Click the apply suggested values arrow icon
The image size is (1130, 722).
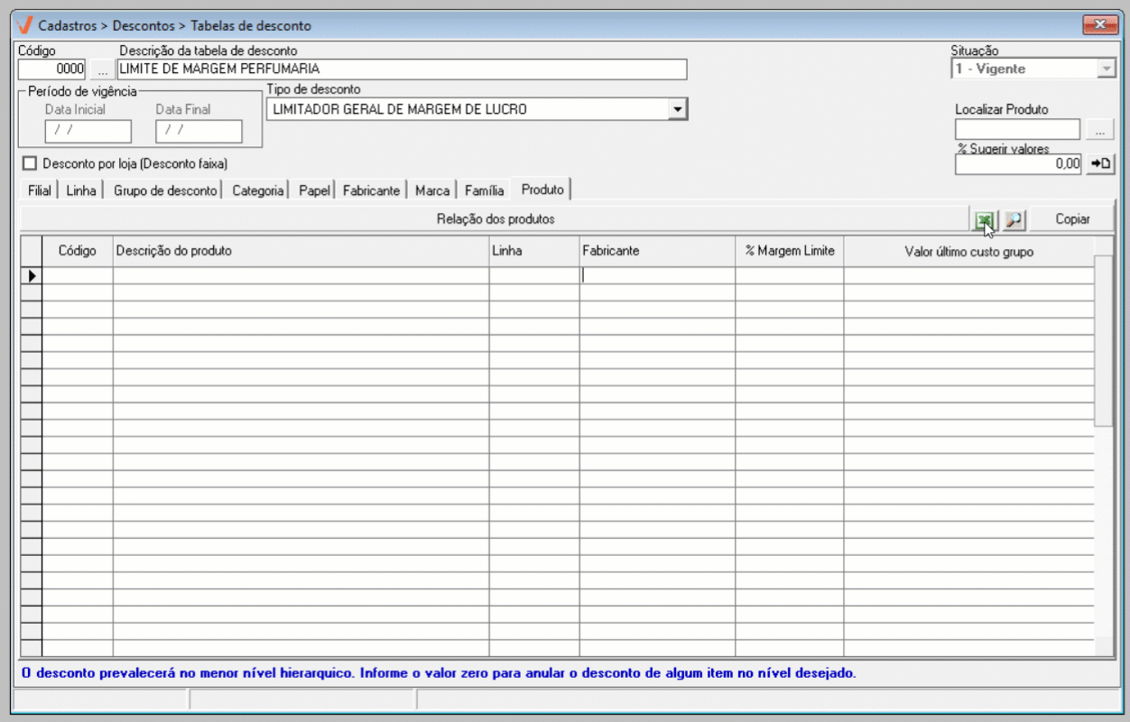click(x=1100, y=163)
